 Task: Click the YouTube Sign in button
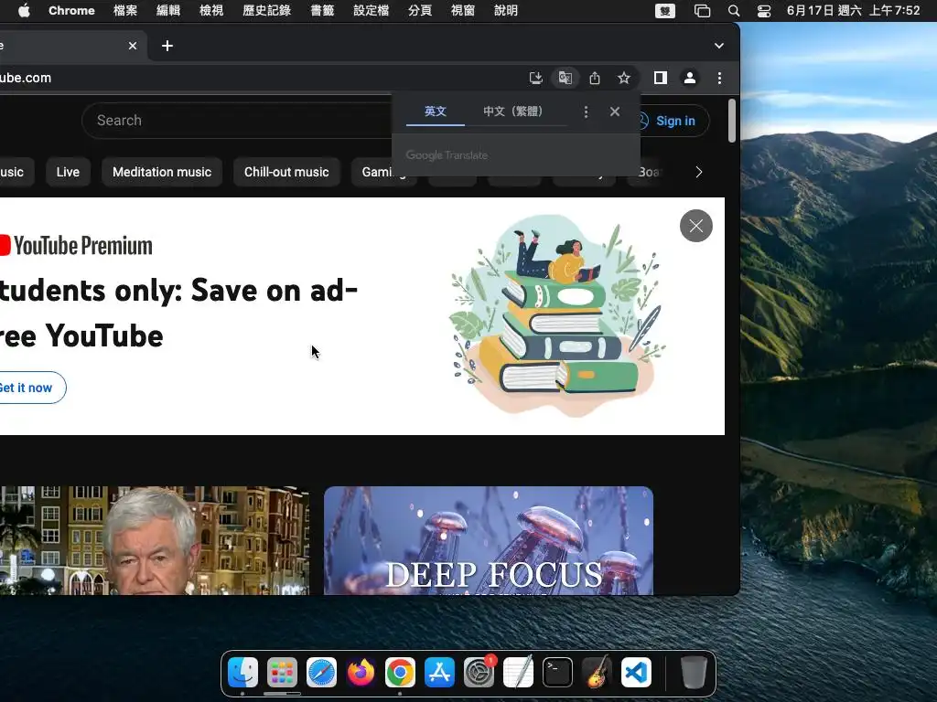pyautogui.click(x=673, y=122)
